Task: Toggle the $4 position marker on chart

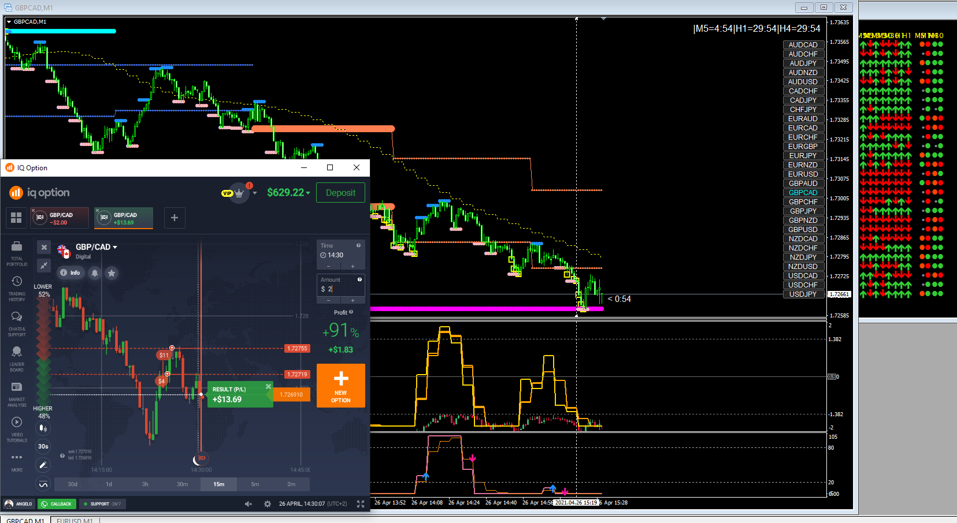Action: click(x=161, y=381)
